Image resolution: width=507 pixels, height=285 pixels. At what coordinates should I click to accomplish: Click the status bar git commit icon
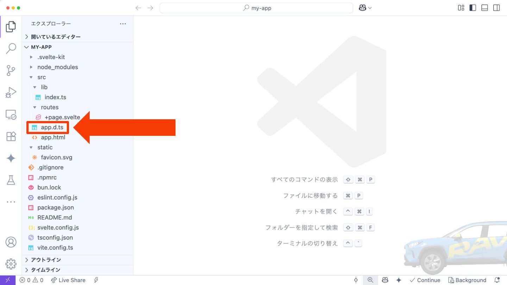pyautogui.click(x=356, y=280)
